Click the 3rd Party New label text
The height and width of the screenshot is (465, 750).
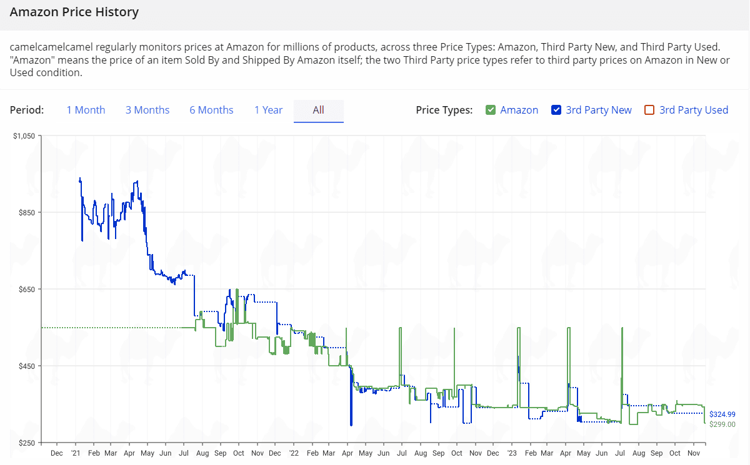point(598,110)
